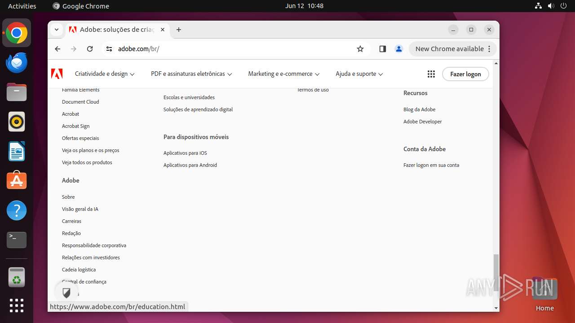Open Rhythmbox from the dock
The image size is (575, 323).
coord(17,122)
